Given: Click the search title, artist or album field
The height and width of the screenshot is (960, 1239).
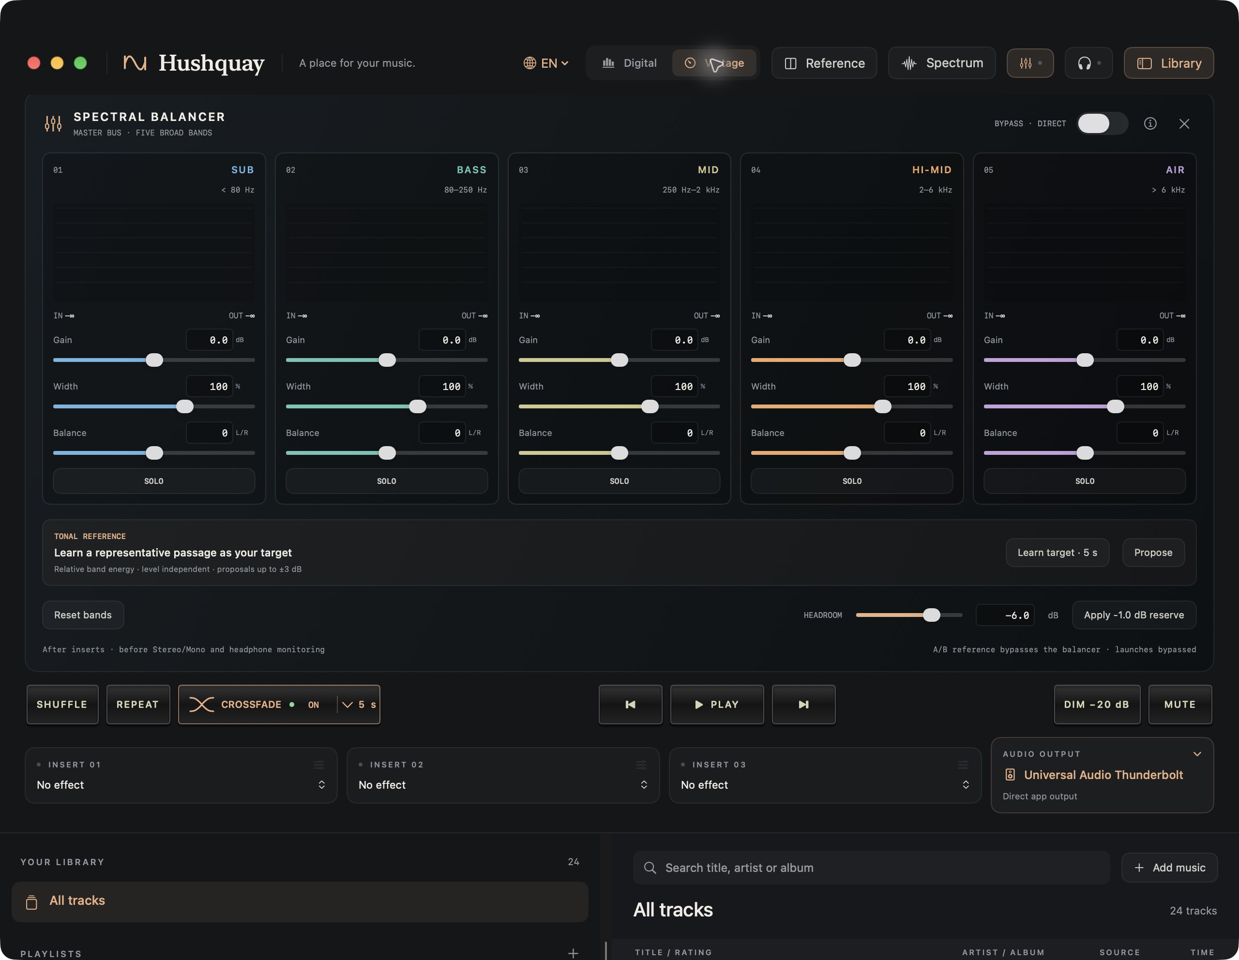Looking at the screenshot, I should tap(871, 868).
